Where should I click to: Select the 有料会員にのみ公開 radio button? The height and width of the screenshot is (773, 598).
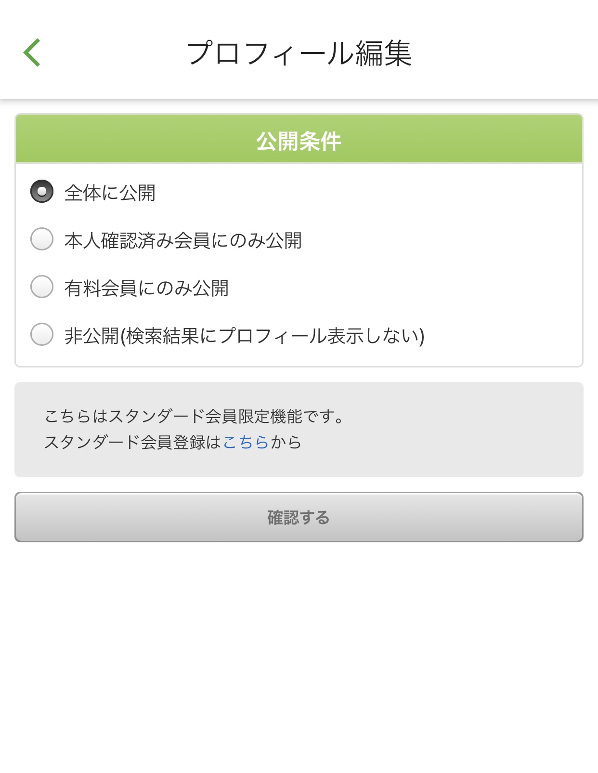pos(42,287)
